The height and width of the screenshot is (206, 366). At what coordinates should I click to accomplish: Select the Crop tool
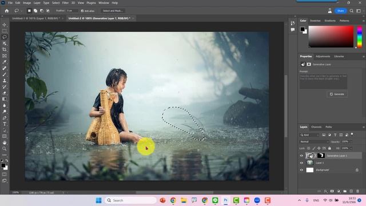(x=4, y=50)
